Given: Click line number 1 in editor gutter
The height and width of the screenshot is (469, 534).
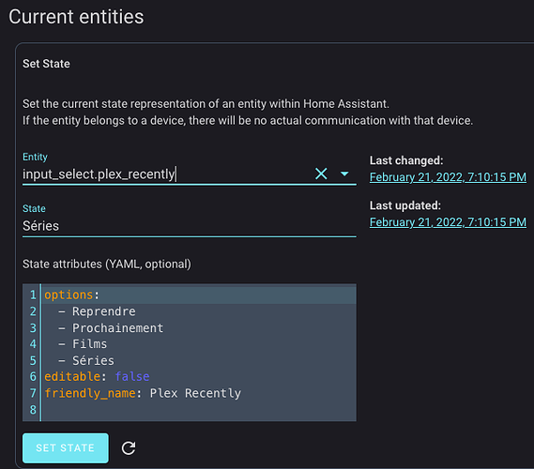Looking at the screenshot, I should click(x=33, y=295).
